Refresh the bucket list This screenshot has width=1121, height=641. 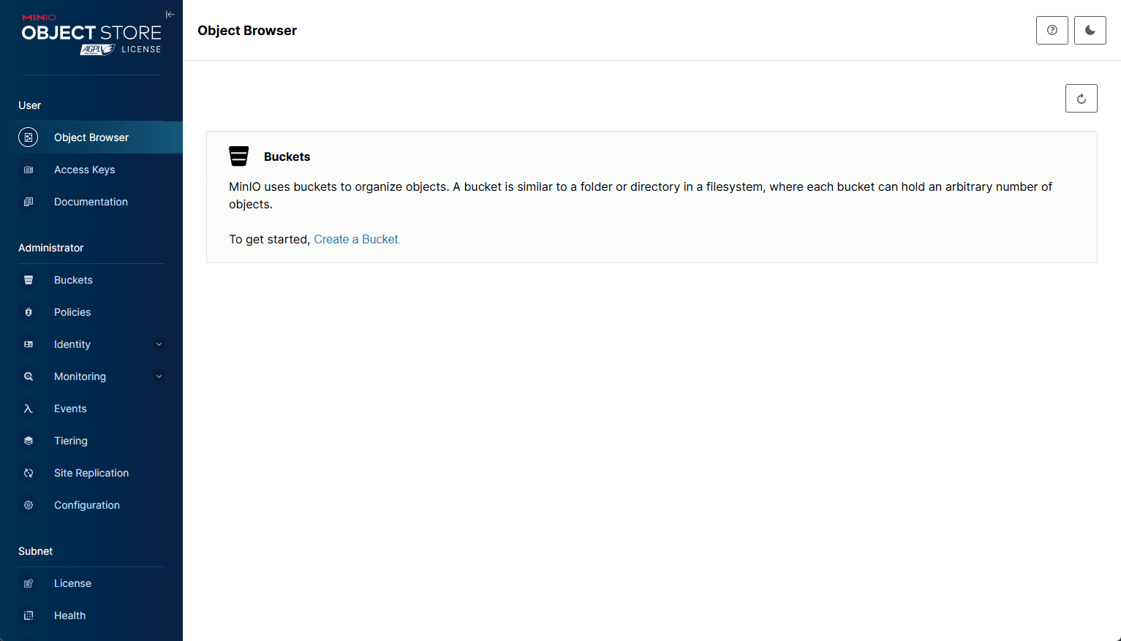tap(1081, 99)
